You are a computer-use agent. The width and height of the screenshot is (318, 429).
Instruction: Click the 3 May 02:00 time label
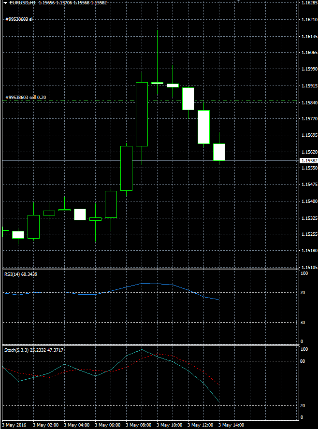(x=46, y=425)
